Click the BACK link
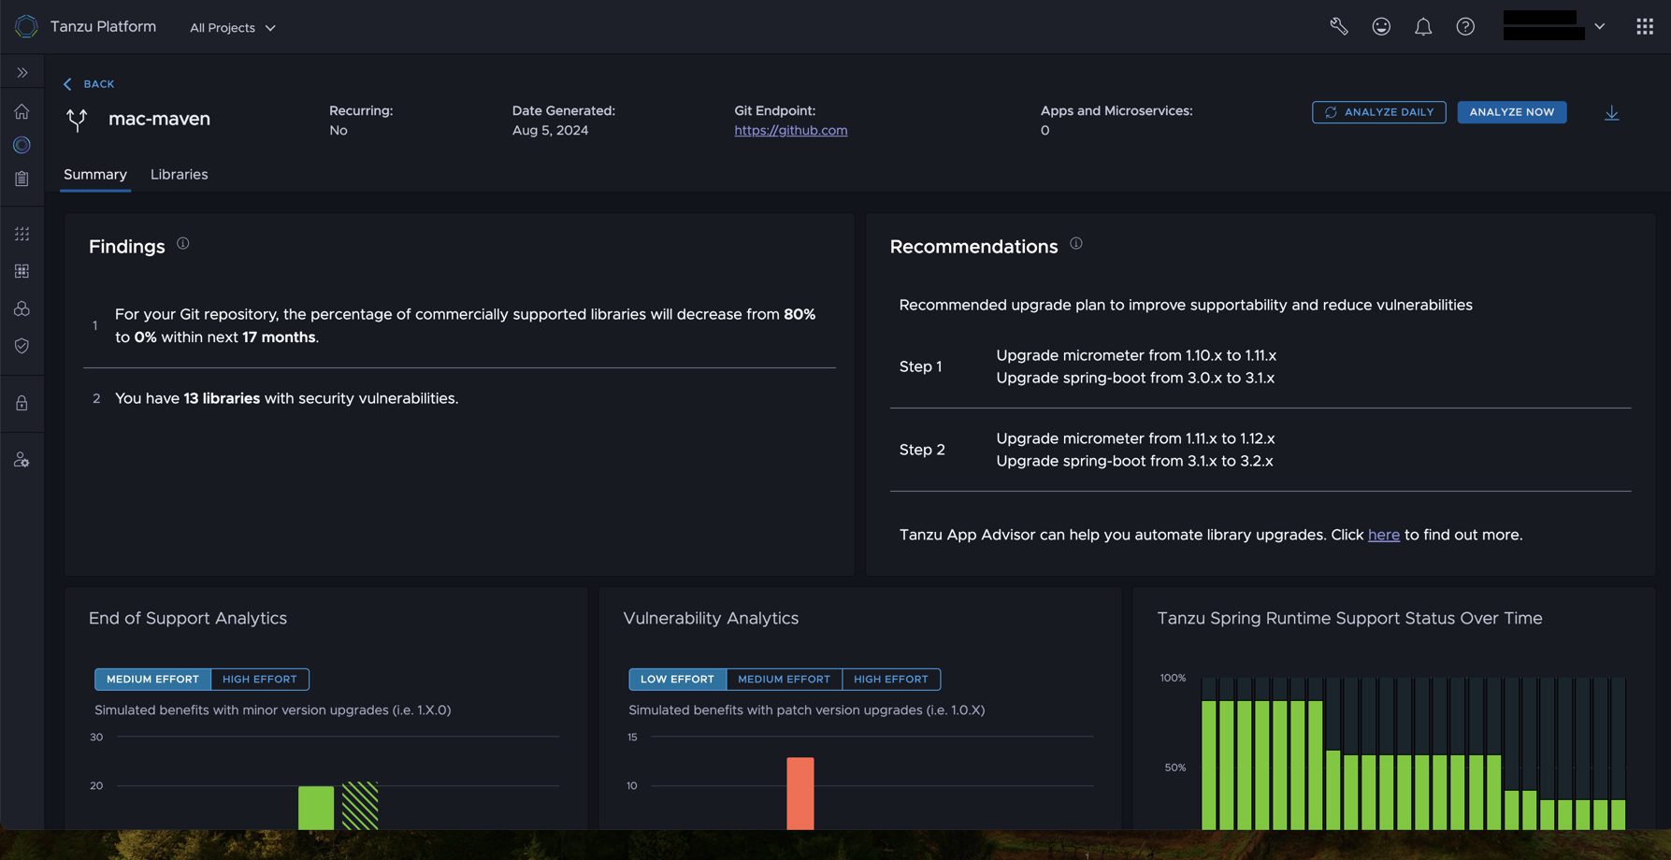The width and height of the screenshot is (1671, 860). (x=89, y=84)
